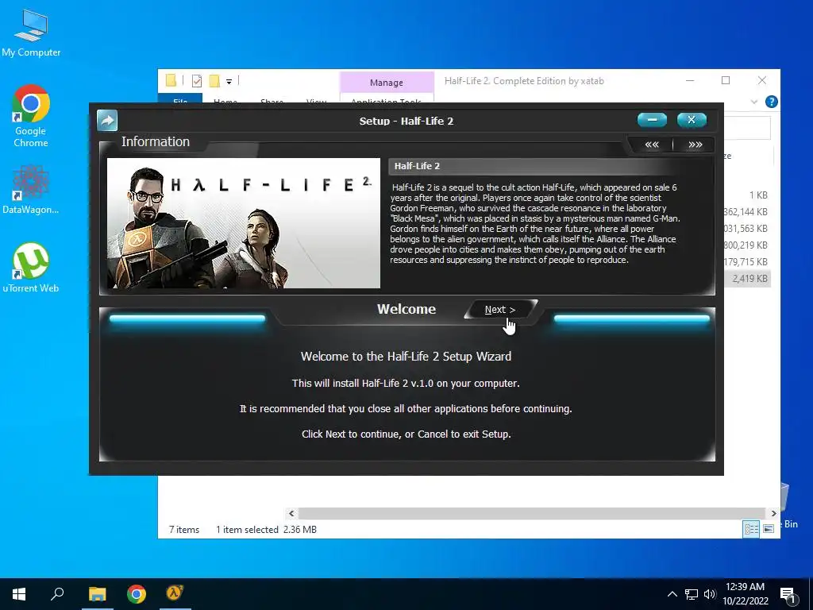
Task: Click Next to continue Half-Life 2 setup
Action: [x=500, y=310]
